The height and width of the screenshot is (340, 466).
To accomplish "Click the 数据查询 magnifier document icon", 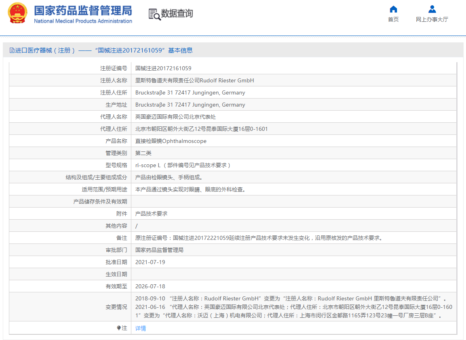I will pos(154,14).
